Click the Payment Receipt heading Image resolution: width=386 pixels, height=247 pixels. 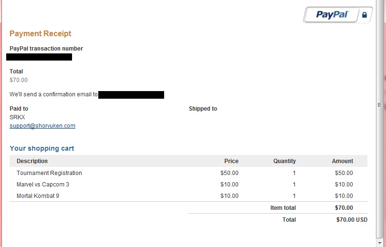tap(41, 33)
